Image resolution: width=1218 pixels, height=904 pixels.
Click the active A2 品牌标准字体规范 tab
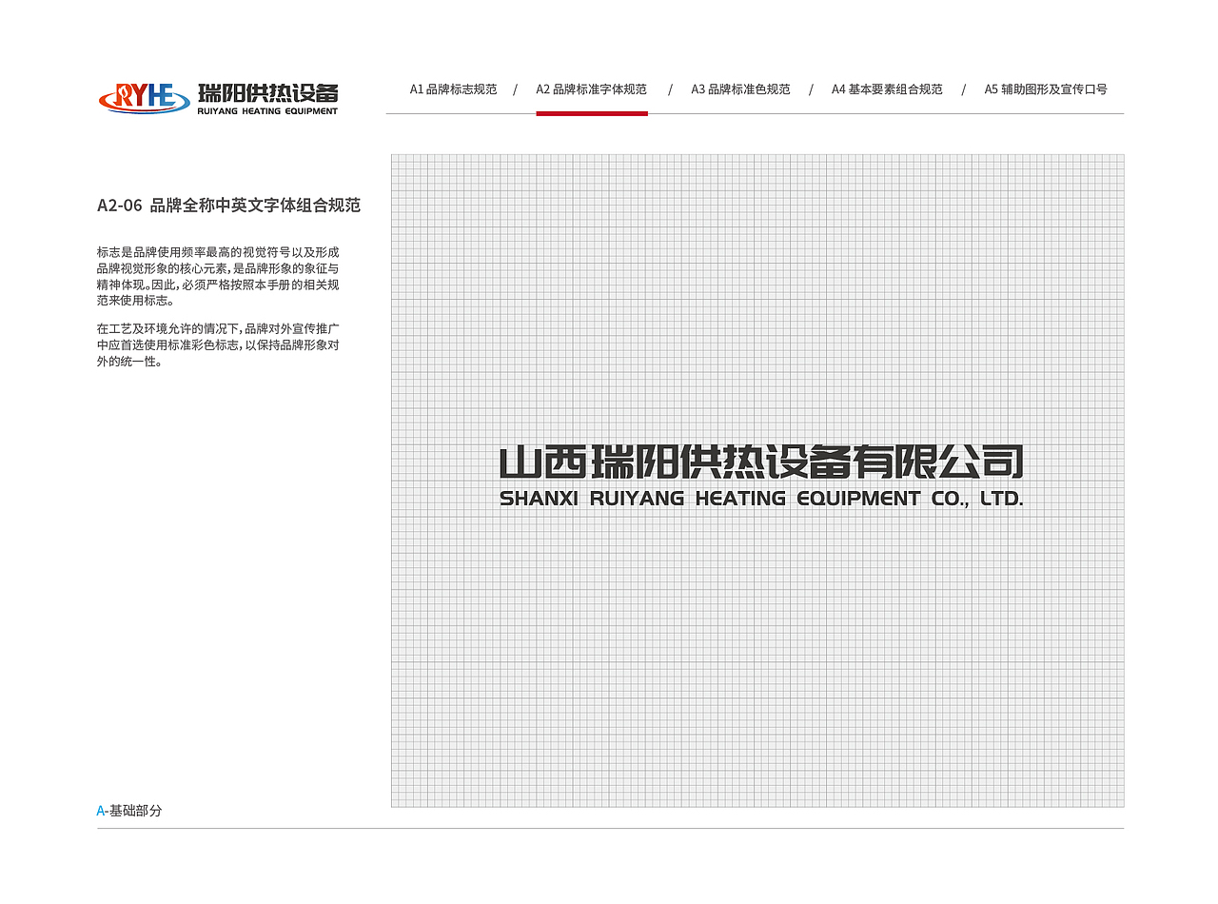(x=591, y=88)
